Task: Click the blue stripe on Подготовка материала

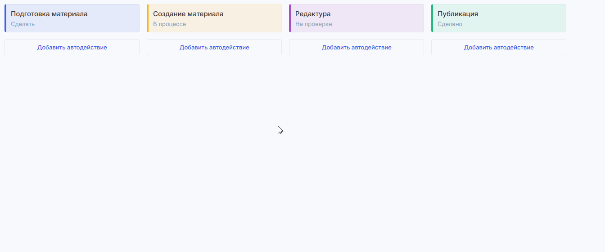Action: pyautogui.click(x=5, y=18)
